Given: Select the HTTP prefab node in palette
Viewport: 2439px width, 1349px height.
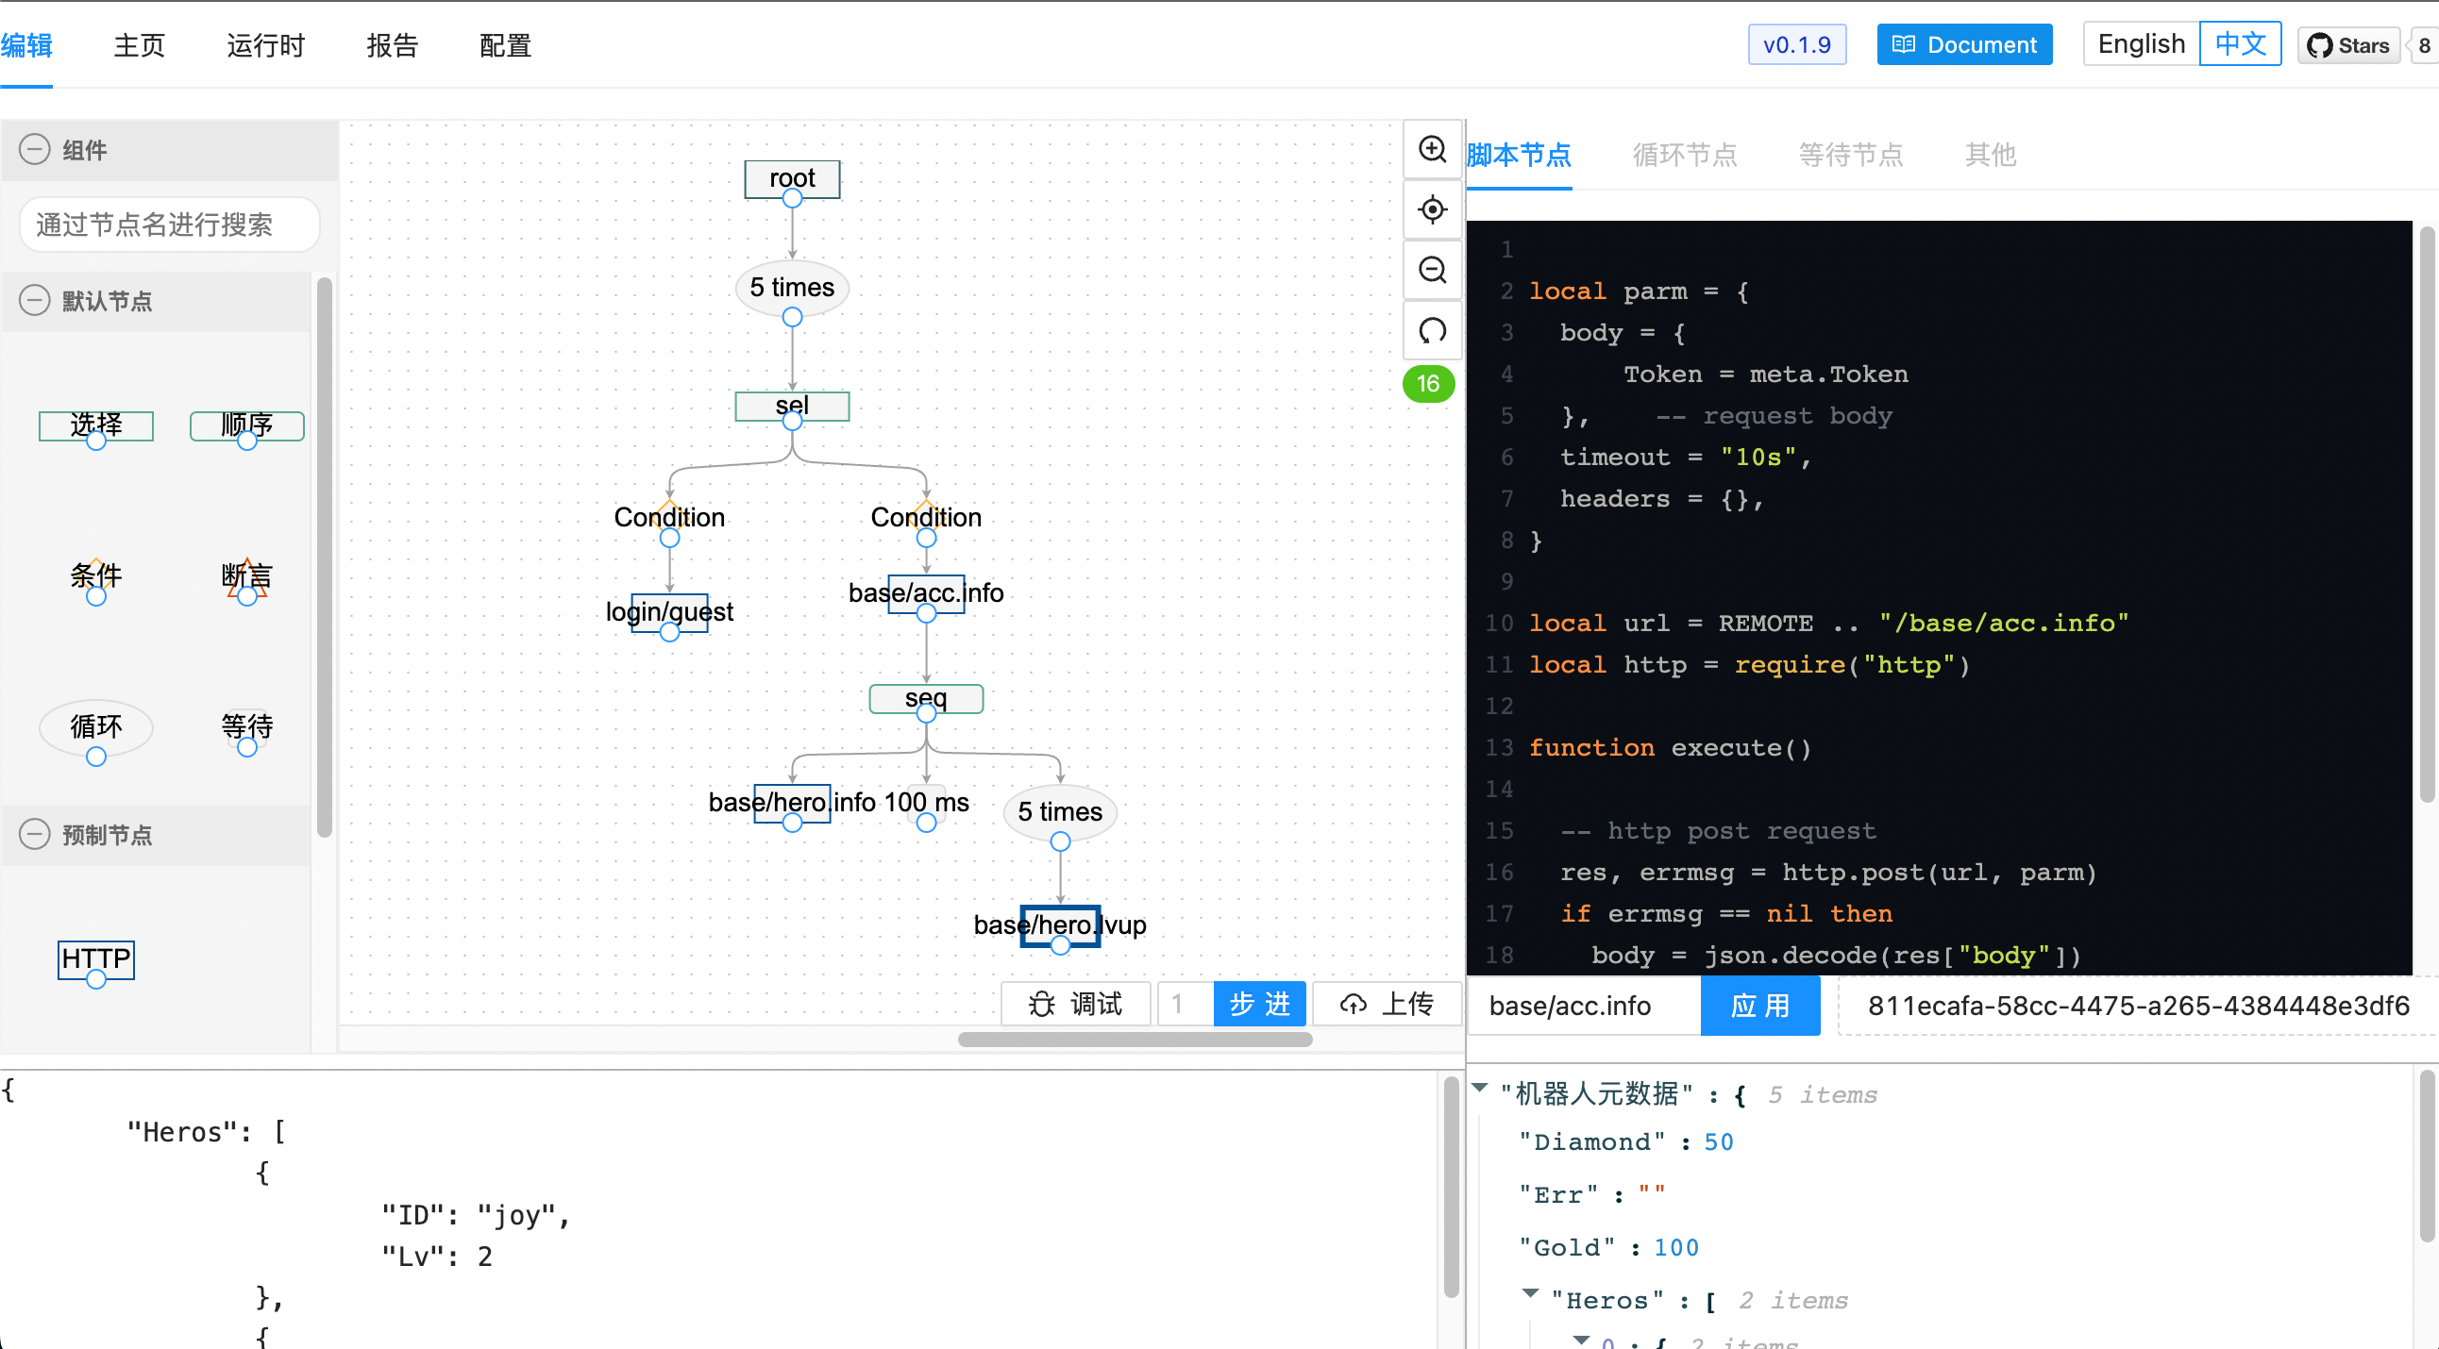Looking at the screenshot, I should pyautogui.click(x=95, y=959).
